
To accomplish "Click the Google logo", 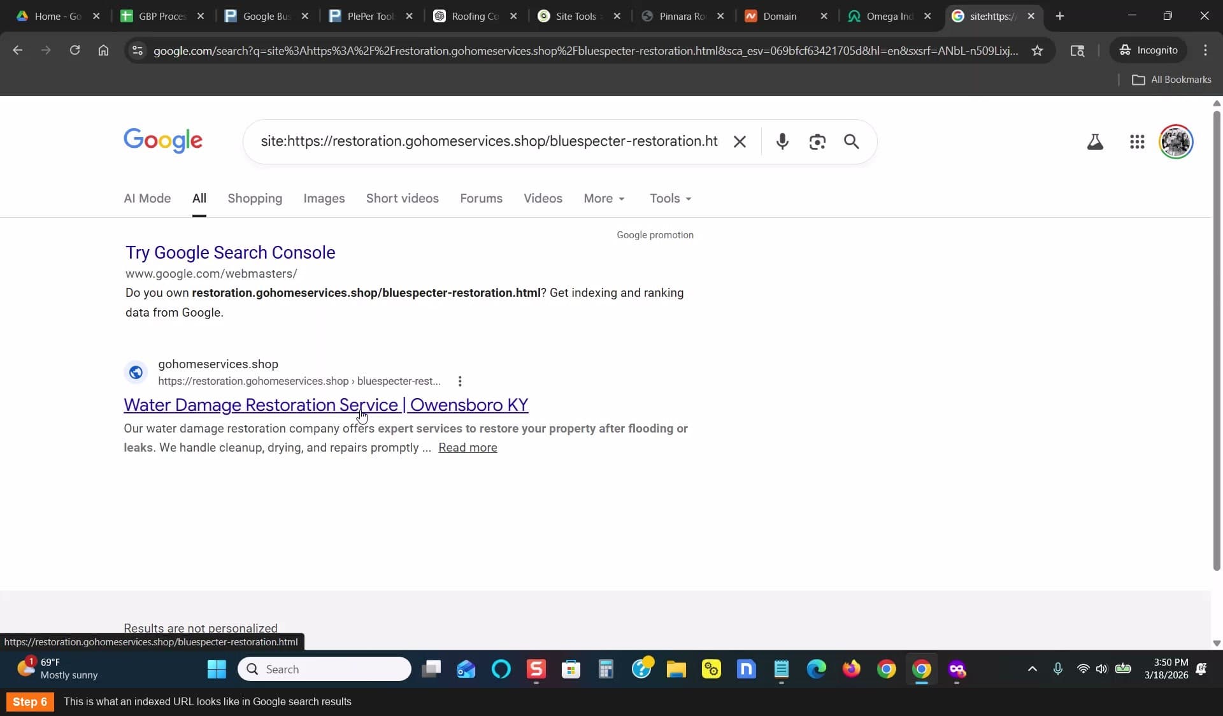I will (x=163, y=141).
